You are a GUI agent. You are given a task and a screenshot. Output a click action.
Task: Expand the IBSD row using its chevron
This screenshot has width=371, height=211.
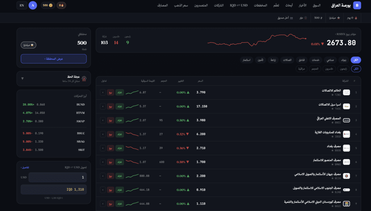[103, 134]
